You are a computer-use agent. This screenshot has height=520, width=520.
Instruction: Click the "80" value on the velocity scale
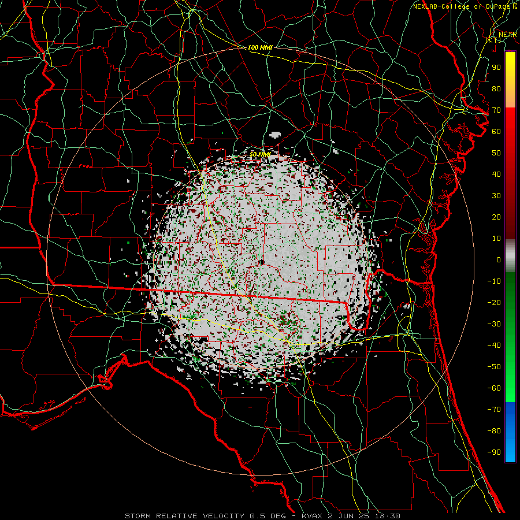[496, 88]
